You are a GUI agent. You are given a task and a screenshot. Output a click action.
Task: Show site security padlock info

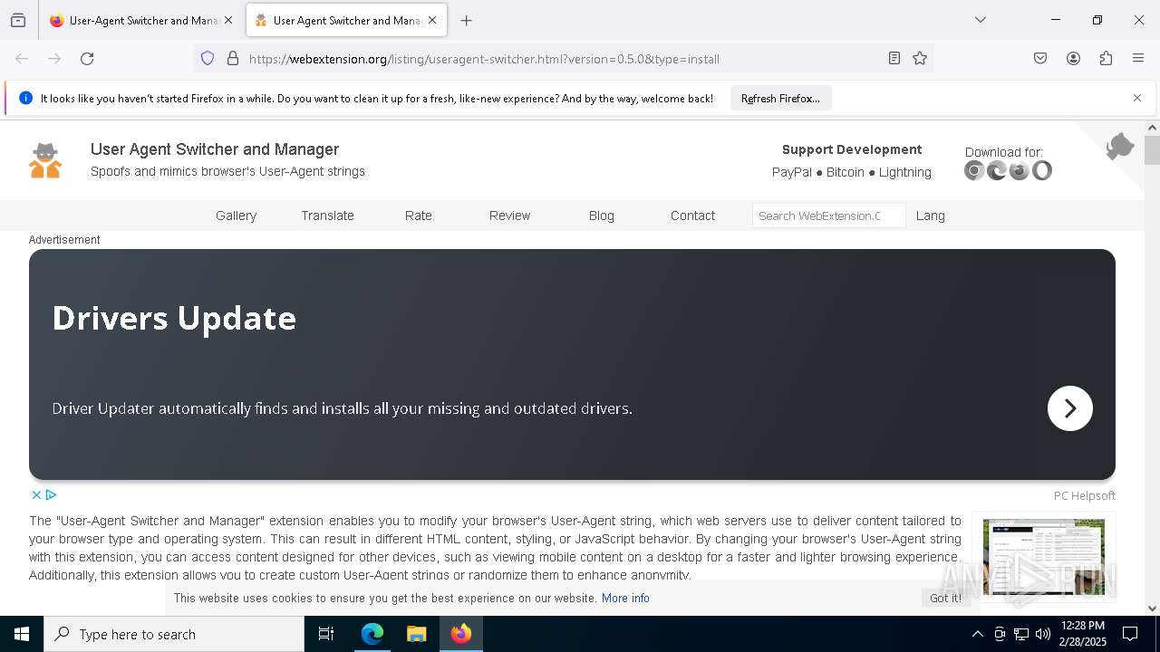click(x=233, y=59)
